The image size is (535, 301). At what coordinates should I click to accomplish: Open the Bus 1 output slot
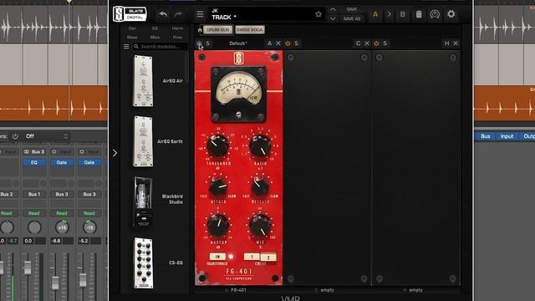[x=34, y=194]
